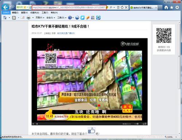The width and height of the screenshot is (182, 140).
Task: Open the blue Help question mark icon
Action: point(70,18)
